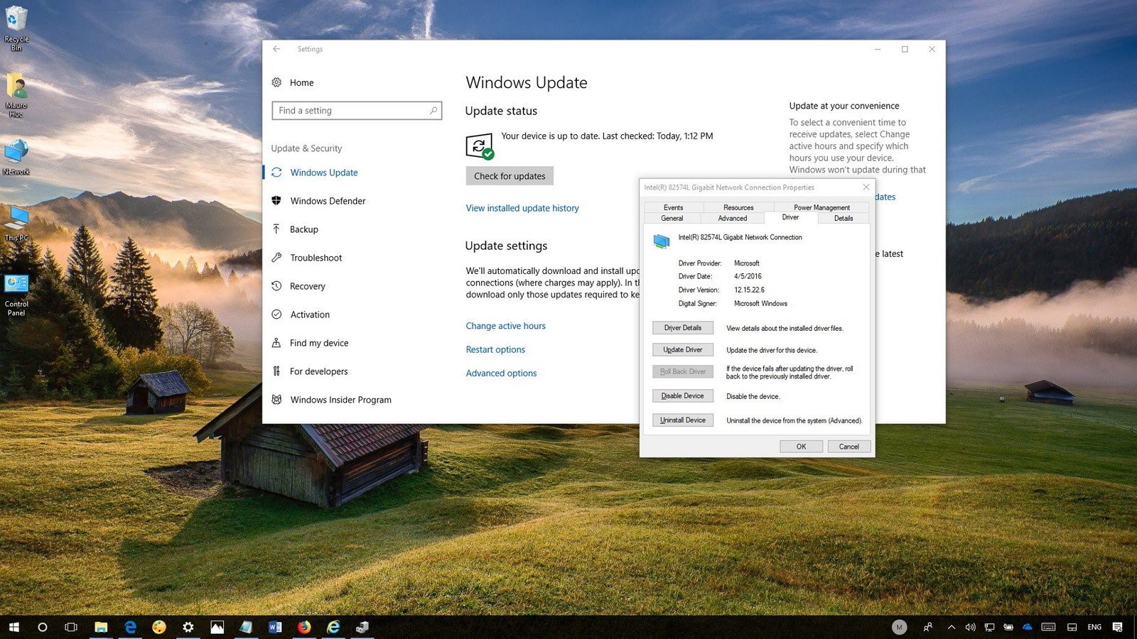Open Microsoft Edge from taskbar
Image resolution: width=1137 pixels, height=639 pixels.
[130, 627]
